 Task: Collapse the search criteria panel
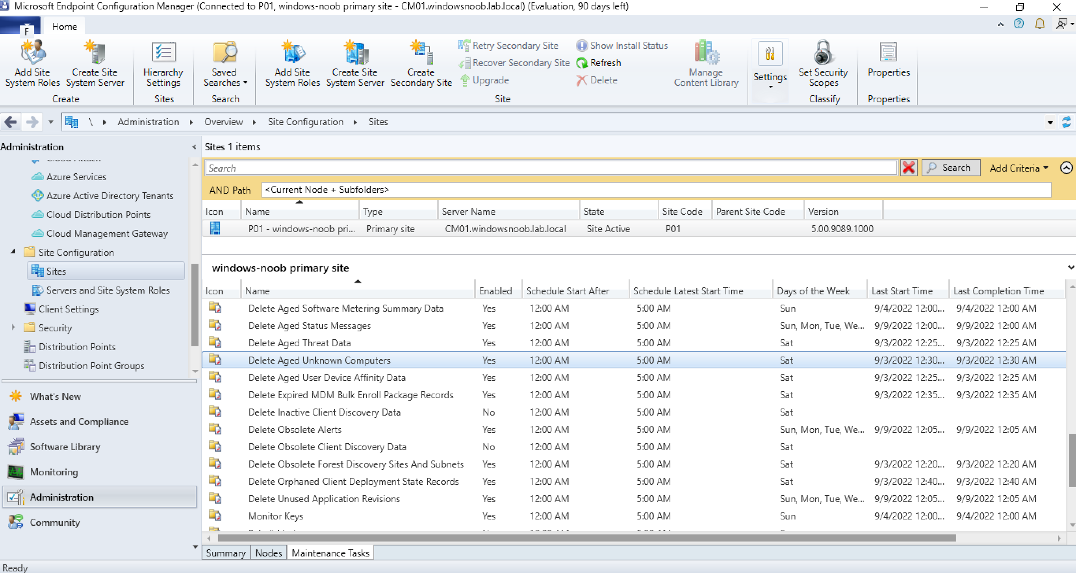point(1066,168)
